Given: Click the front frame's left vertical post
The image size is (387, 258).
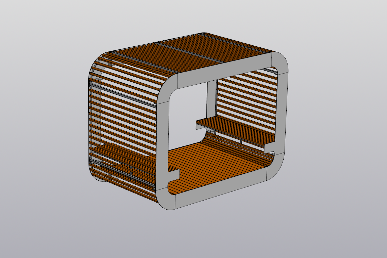Looking at the screenshot, I should point(162,134).
